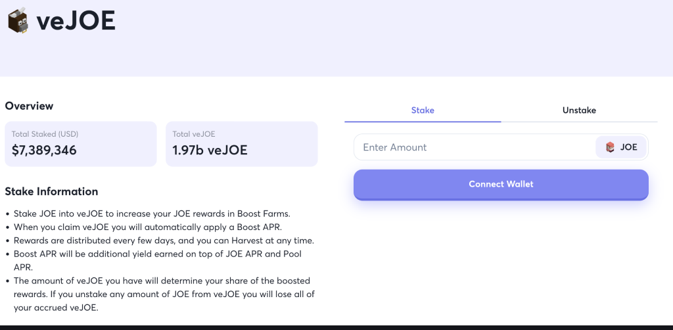Click the Overview heading
Image resolution: width=673 pixels, height=330 pixels.
pos(29,106)
